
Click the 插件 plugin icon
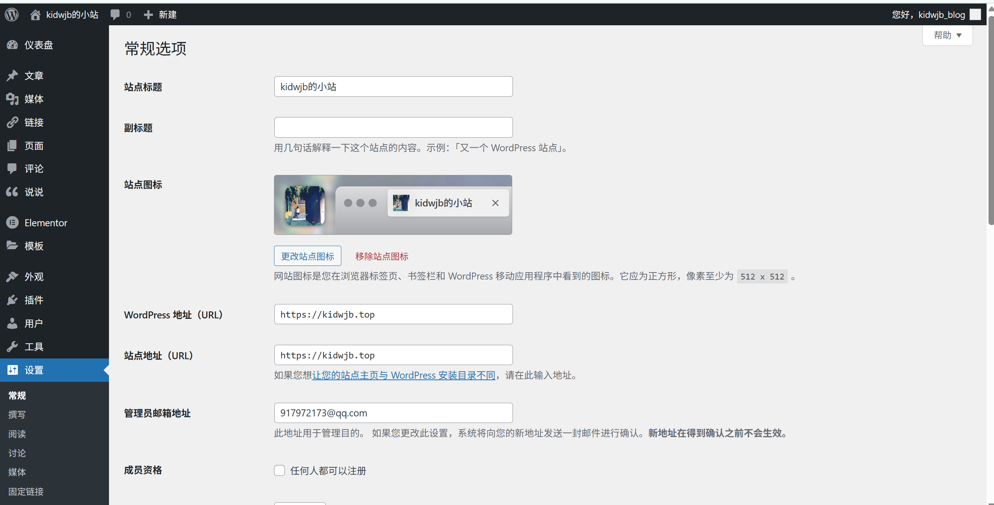pyautogui.click(x=12, y=300)
